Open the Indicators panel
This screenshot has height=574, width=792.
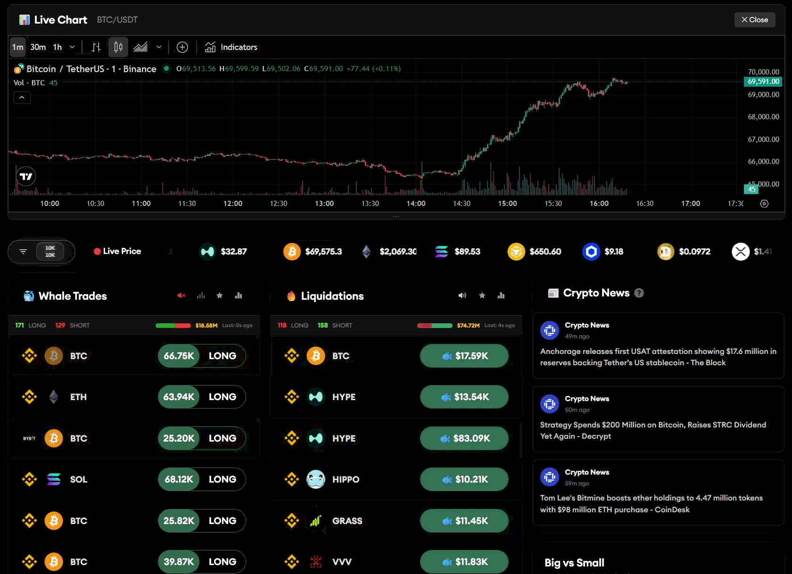231,47
